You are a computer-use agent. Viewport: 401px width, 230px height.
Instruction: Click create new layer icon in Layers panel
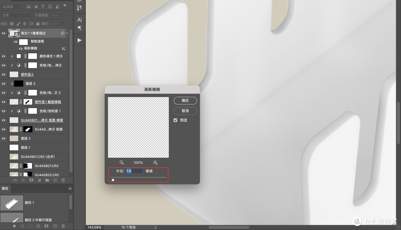point(55,180)
